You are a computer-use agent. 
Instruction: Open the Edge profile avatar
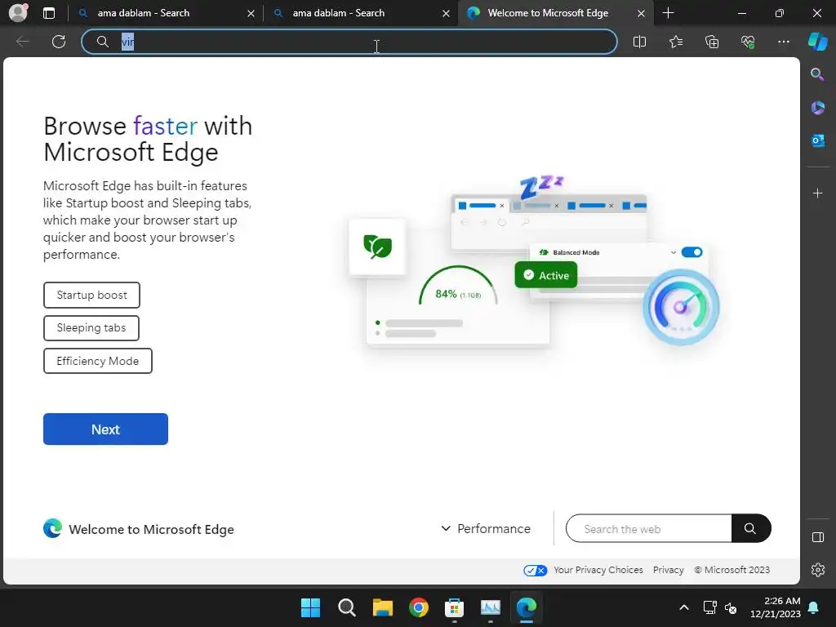point(18,13)
